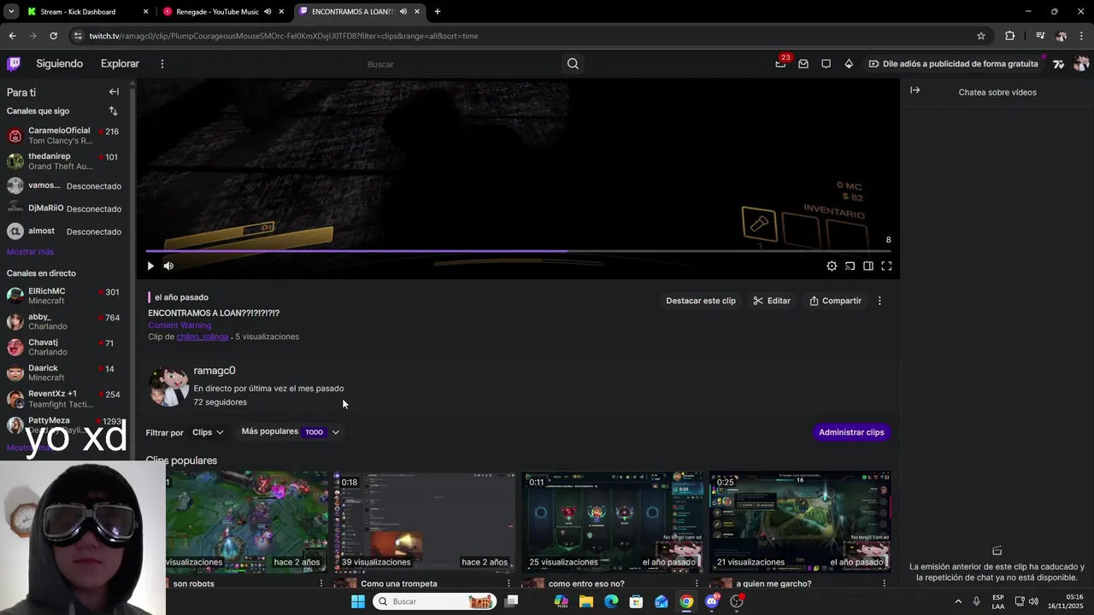
Task: Switch to Renegade - YouTube Music tab
Action: click(x=224, y=12)
